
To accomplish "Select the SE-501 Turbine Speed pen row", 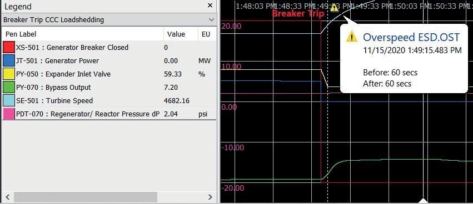I will [x=109, y=100].
